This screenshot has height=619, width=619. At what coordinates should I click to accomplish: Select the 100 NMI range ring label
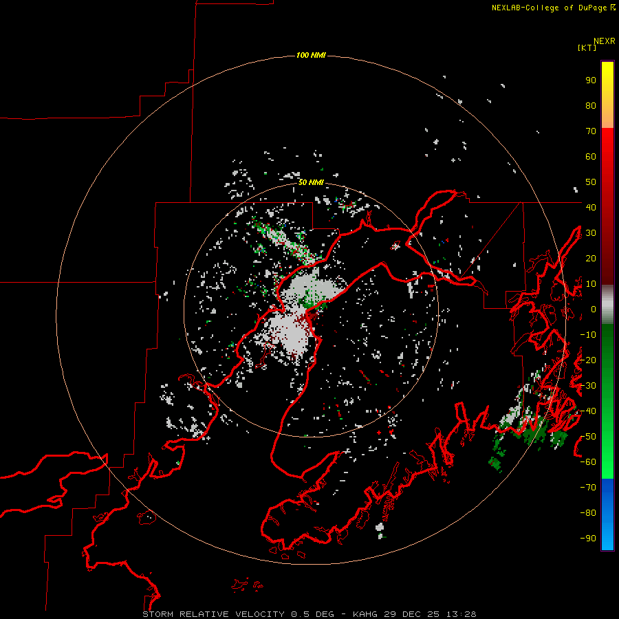(311, 55)
